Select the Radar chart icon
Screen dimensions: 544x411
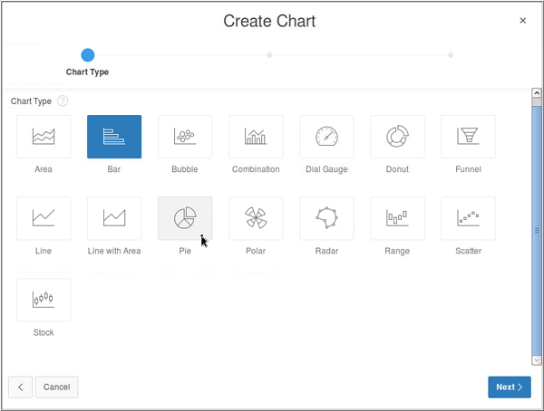[326, 218]
